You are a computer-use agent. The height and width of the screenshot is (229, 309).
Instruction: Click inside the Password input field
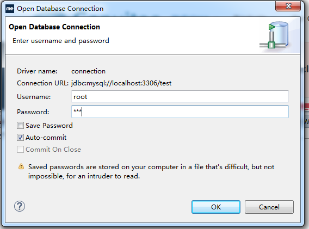pyautogui.click(x=180, y=112)
